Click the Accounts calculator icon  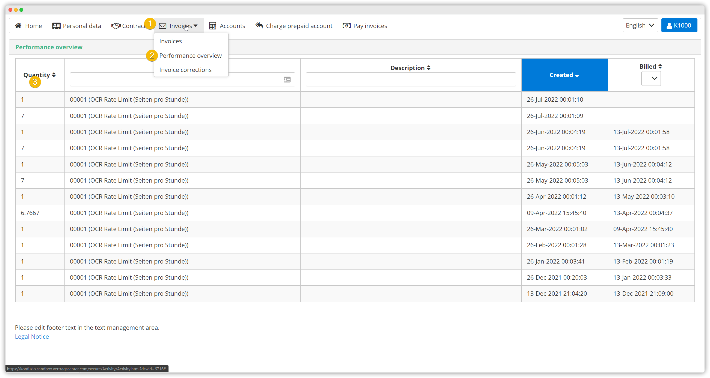212,26
